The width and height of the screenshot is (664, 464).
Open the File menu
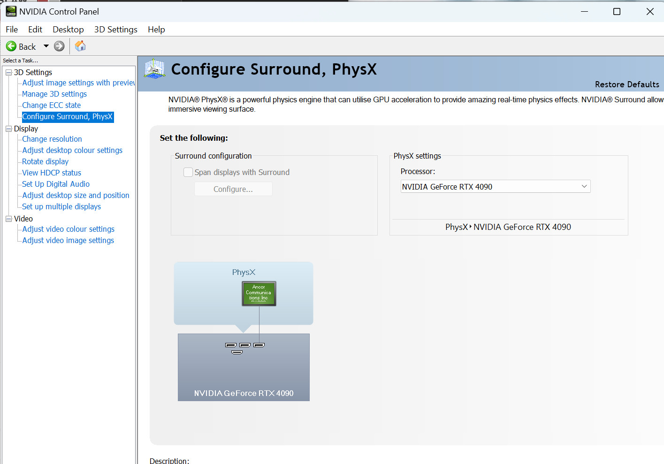coord(12,30)
